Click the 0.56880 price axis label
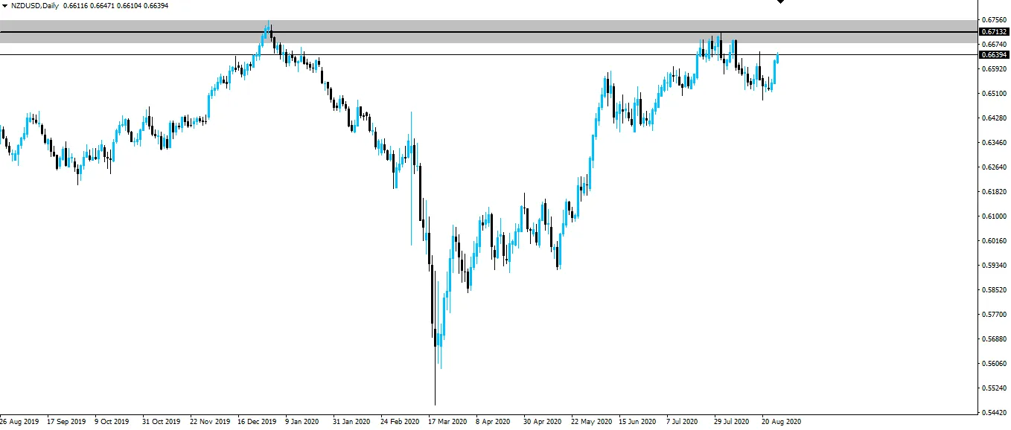Image resolution: width=1011 pixels, height=430 pixels. coord(994,339)
